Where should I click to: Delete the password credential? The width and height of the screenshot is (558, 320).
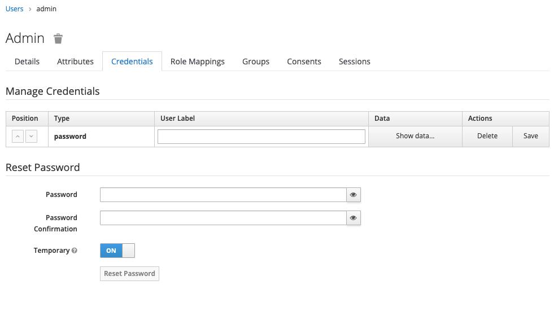487,136
